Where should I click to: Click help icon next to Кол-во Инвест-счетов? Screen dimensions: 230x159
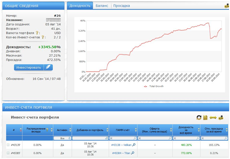(x=43, y=37)
